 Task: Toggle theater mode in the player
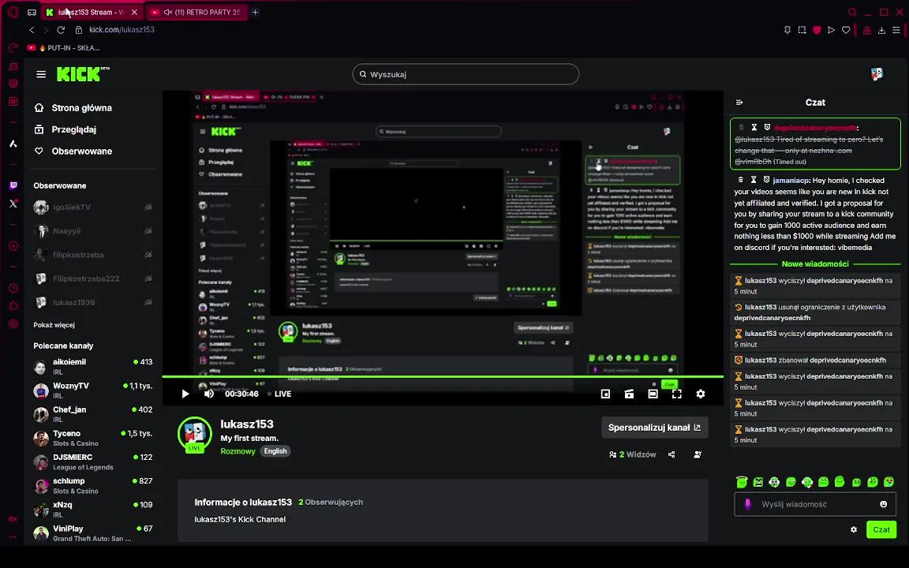[x=653, y=394]
